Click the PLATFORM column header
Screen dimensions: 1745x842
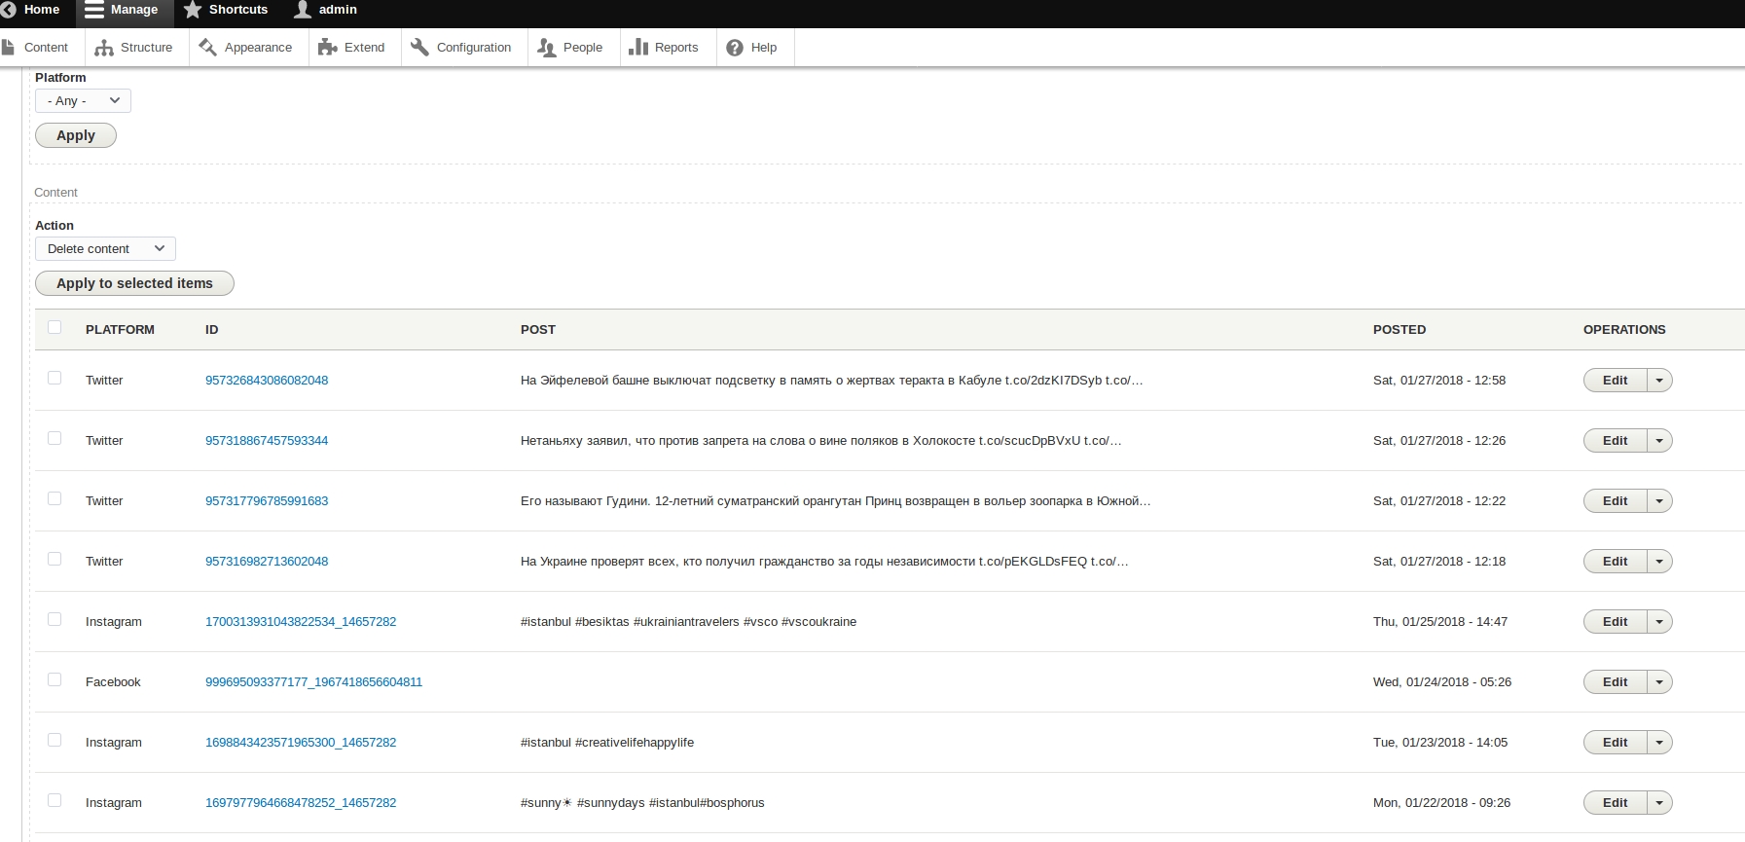pyautogui.click(x=120, y=330)
